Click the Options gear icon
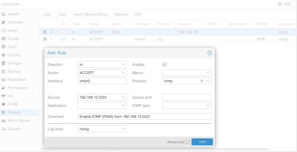Image resolution: width=297 pixels, height=152 pixels. point(3,55)
